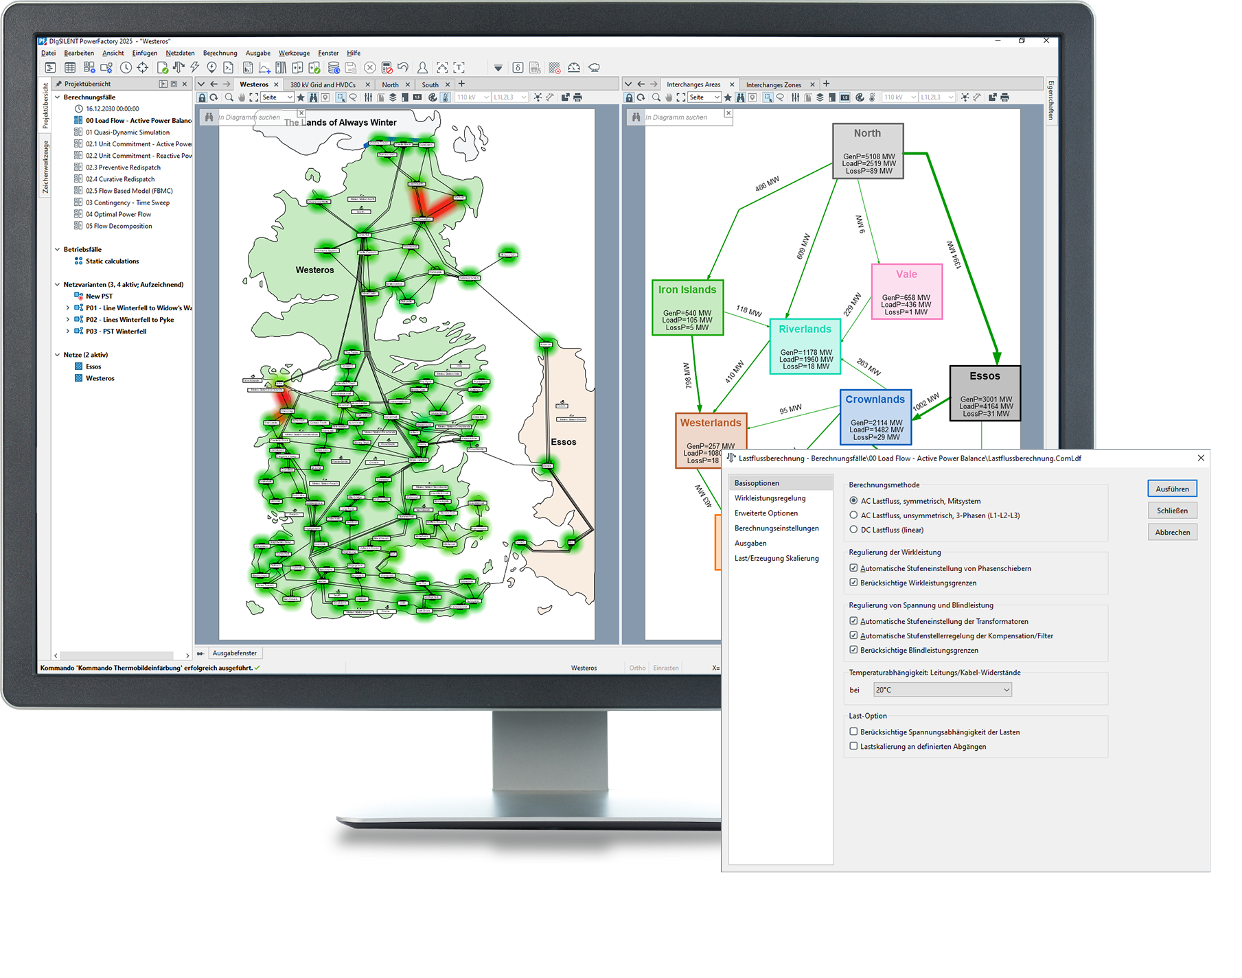Click the Ausführen button
Screen dimensions: 1242x978
[1172, 489]
